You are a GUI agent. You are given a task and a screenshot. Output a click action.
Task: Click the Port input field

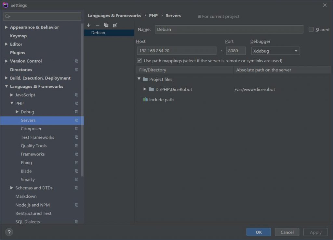point(236,51)
